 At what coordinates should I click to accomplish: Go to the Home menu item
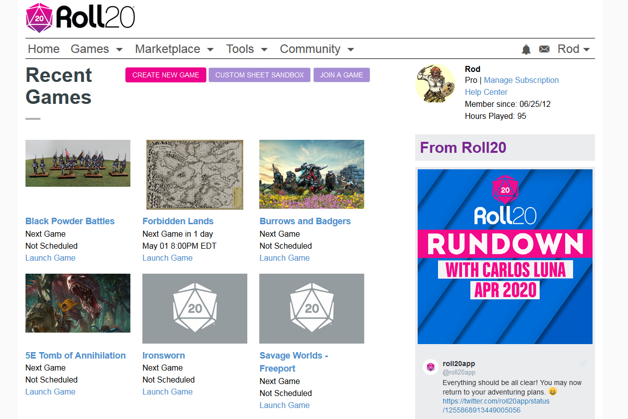pos(44,49)
